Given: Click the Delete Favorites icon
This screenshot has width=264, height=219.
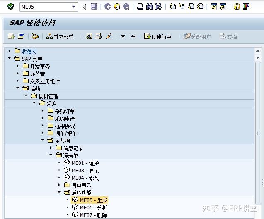Looking at the screenshot, I should pyautogui.click(x=99, y=36).
